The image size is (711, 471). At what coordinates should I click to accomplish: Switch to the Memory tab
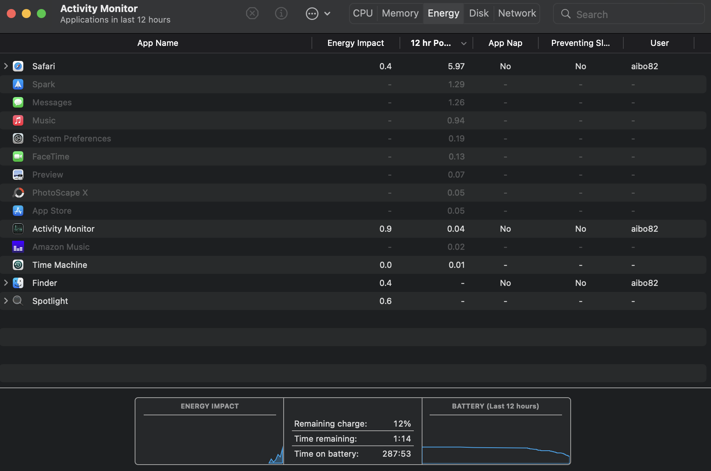click(x=400, y=14)
